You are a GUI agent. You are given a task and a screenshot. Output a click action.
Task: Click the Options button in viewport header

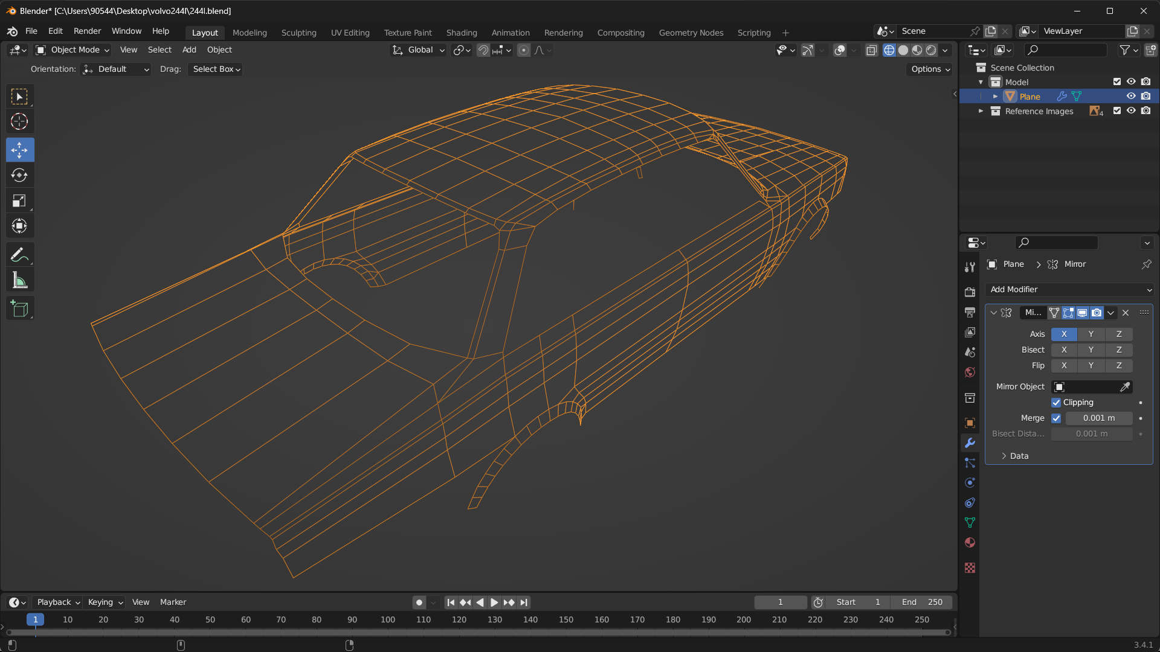(930, 69)
